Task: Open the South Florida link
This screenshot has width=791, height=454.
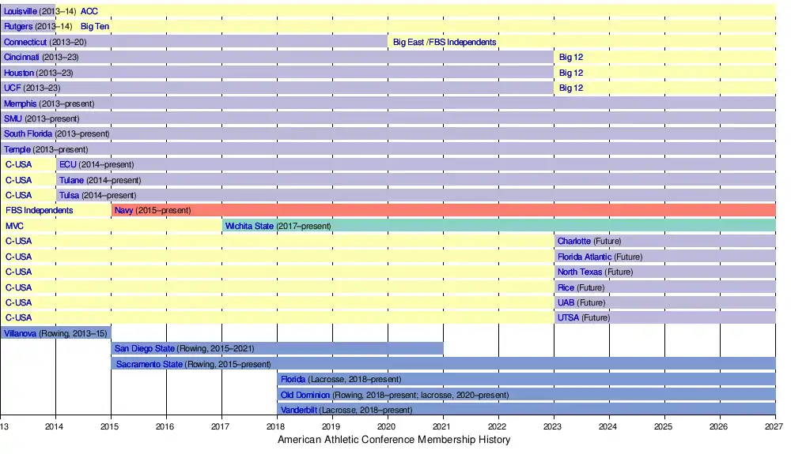Action: pos(28,134)
